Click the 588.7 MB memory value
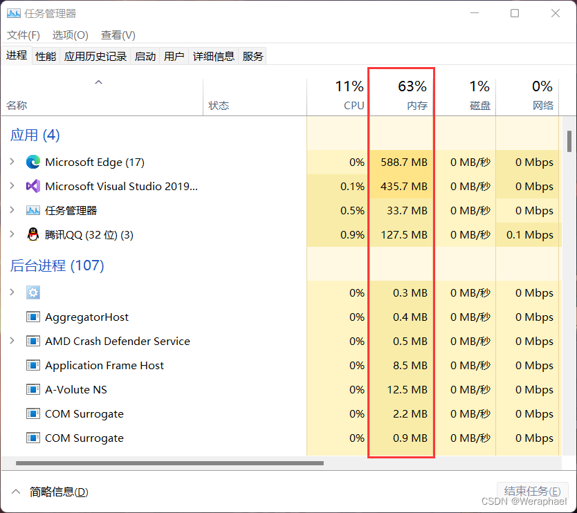This screenshot has width=577, height=513. click(x=404, y=162)
